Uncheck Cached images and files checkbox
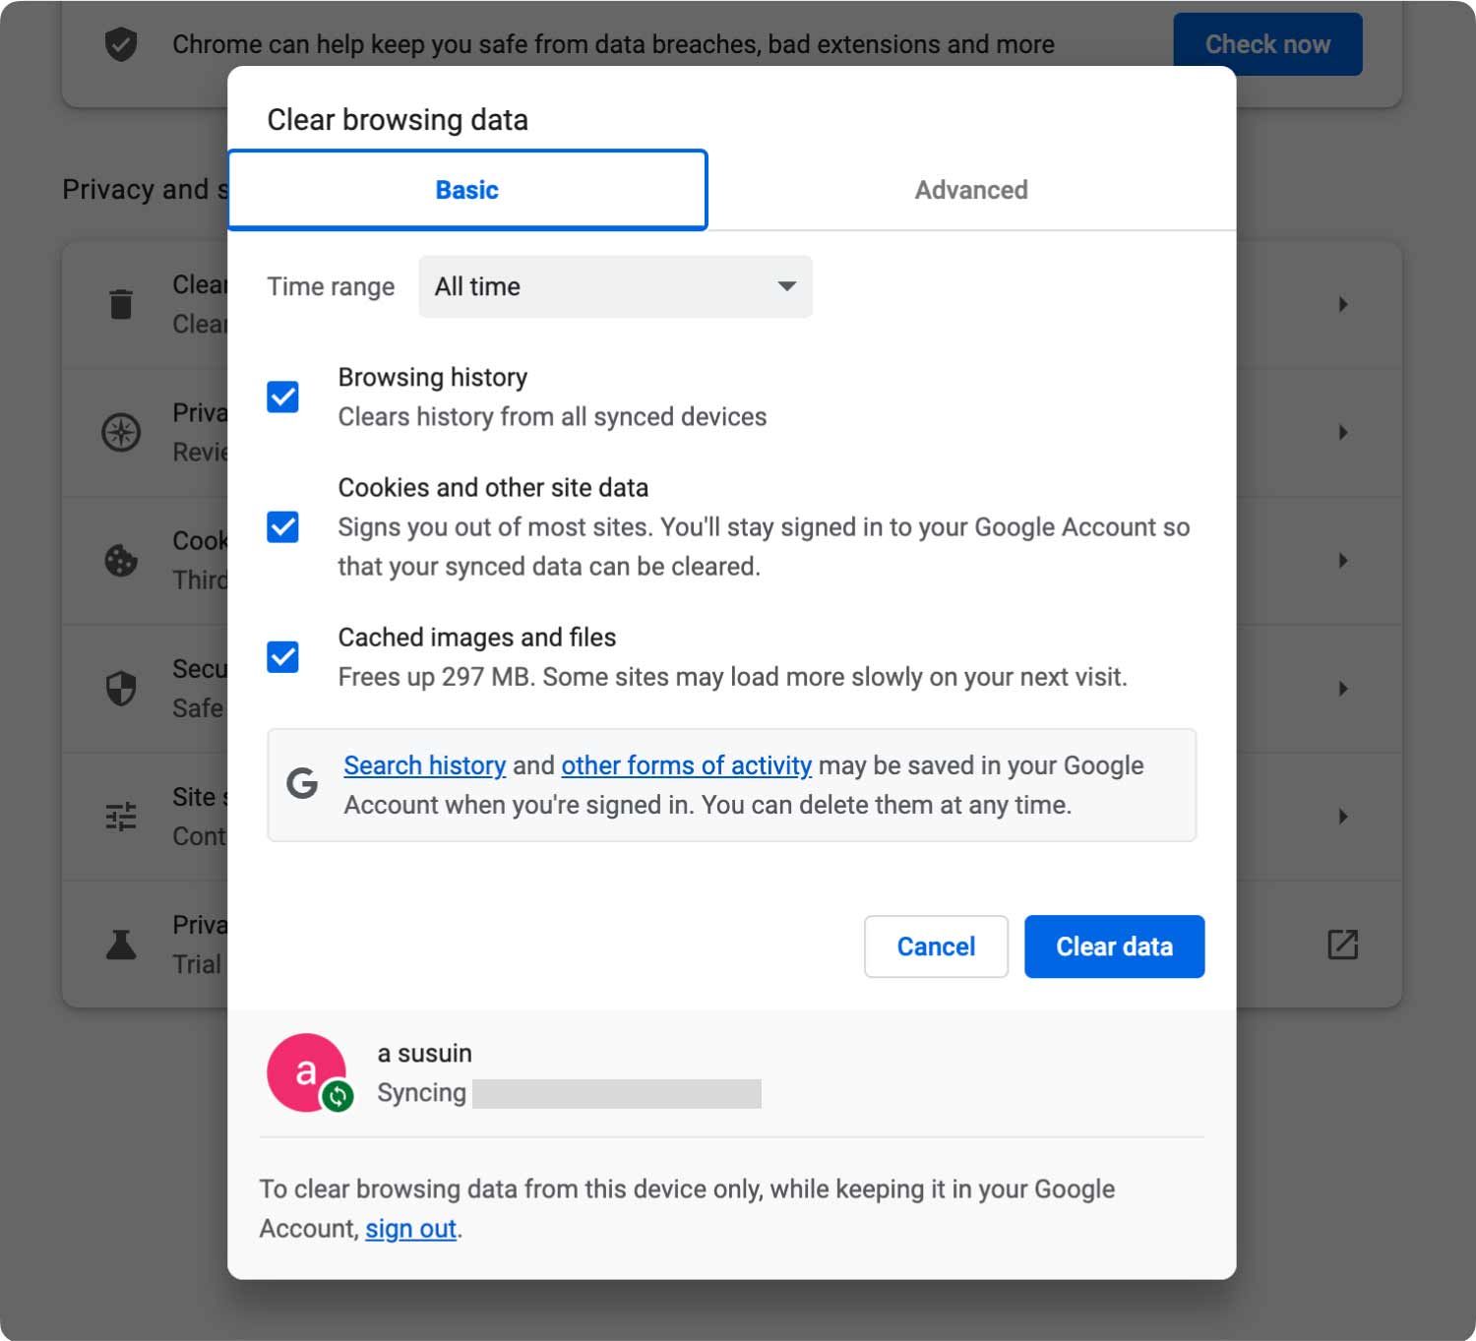Image resolution: width=1476 pixels, height=1341 pixels. coord(283,656)
